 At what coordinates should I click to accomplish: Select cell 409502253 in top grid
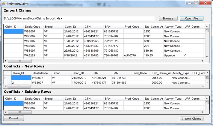click(x=93, y=41)
